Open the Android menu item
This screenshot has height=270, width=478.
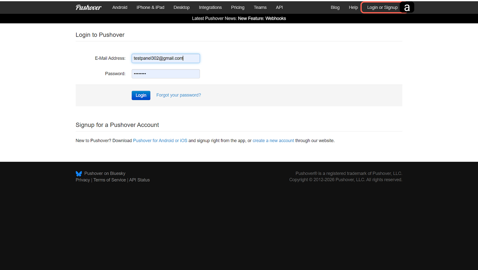pyautogui.click(x=120, y=7)
